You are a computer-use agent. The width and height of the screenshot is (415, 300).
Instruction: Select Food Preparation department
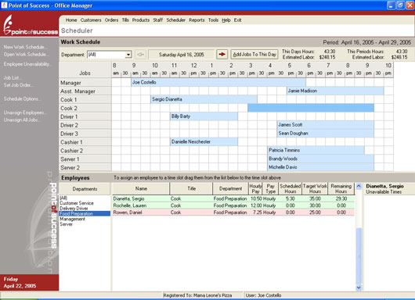[x=85, y=213]
